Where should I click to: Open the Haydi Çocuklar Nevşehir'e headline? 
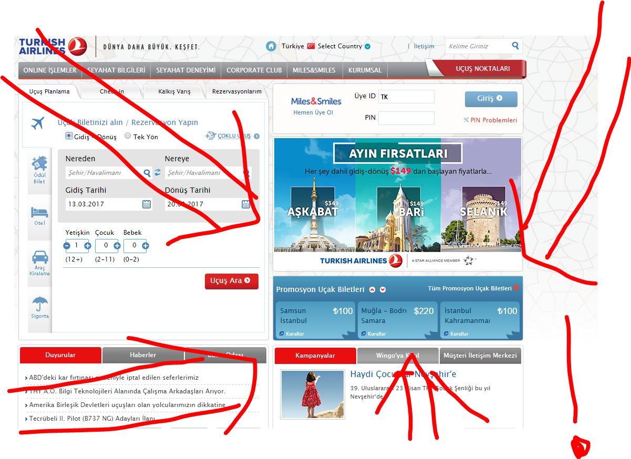(x=404, y=374)
